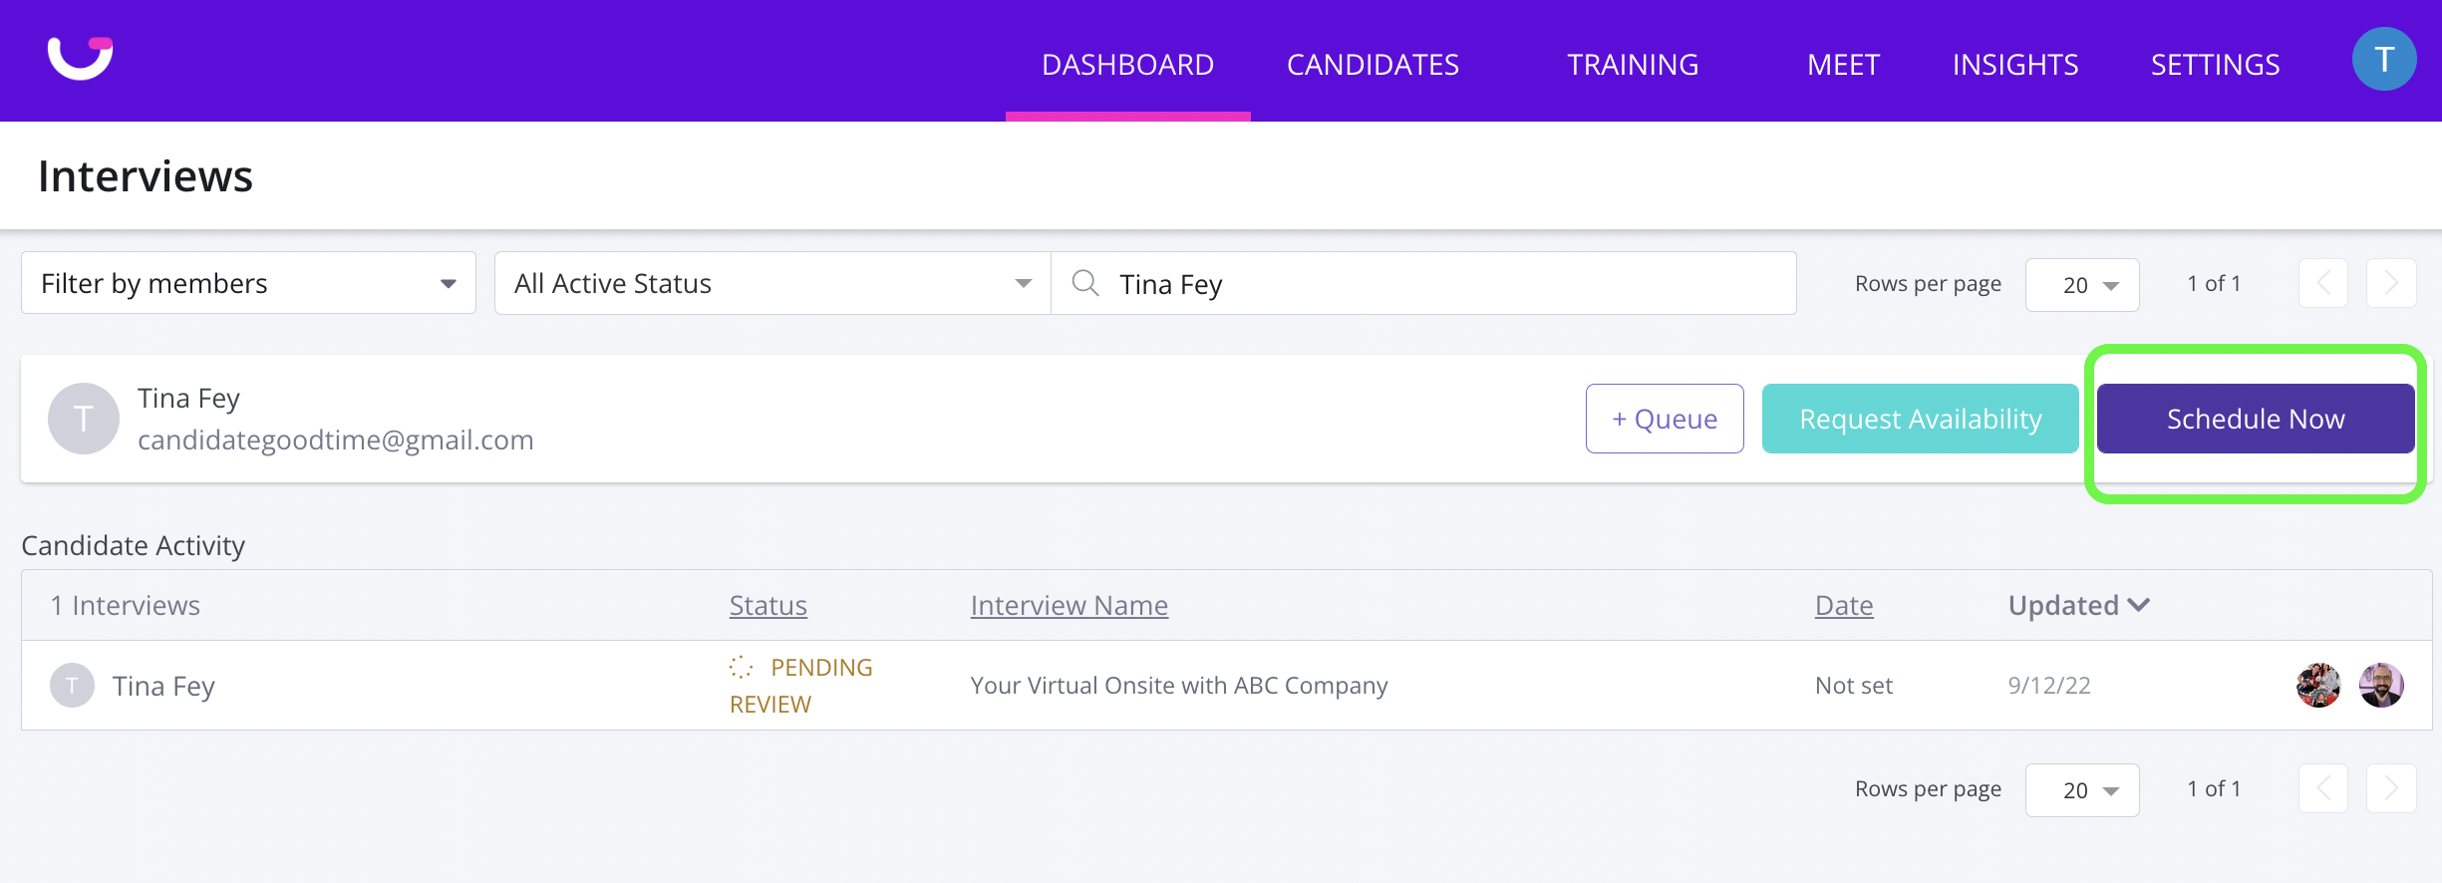Change top Rows per page value
This screenshot has width=2442, height=883.
click(2082, 285)
